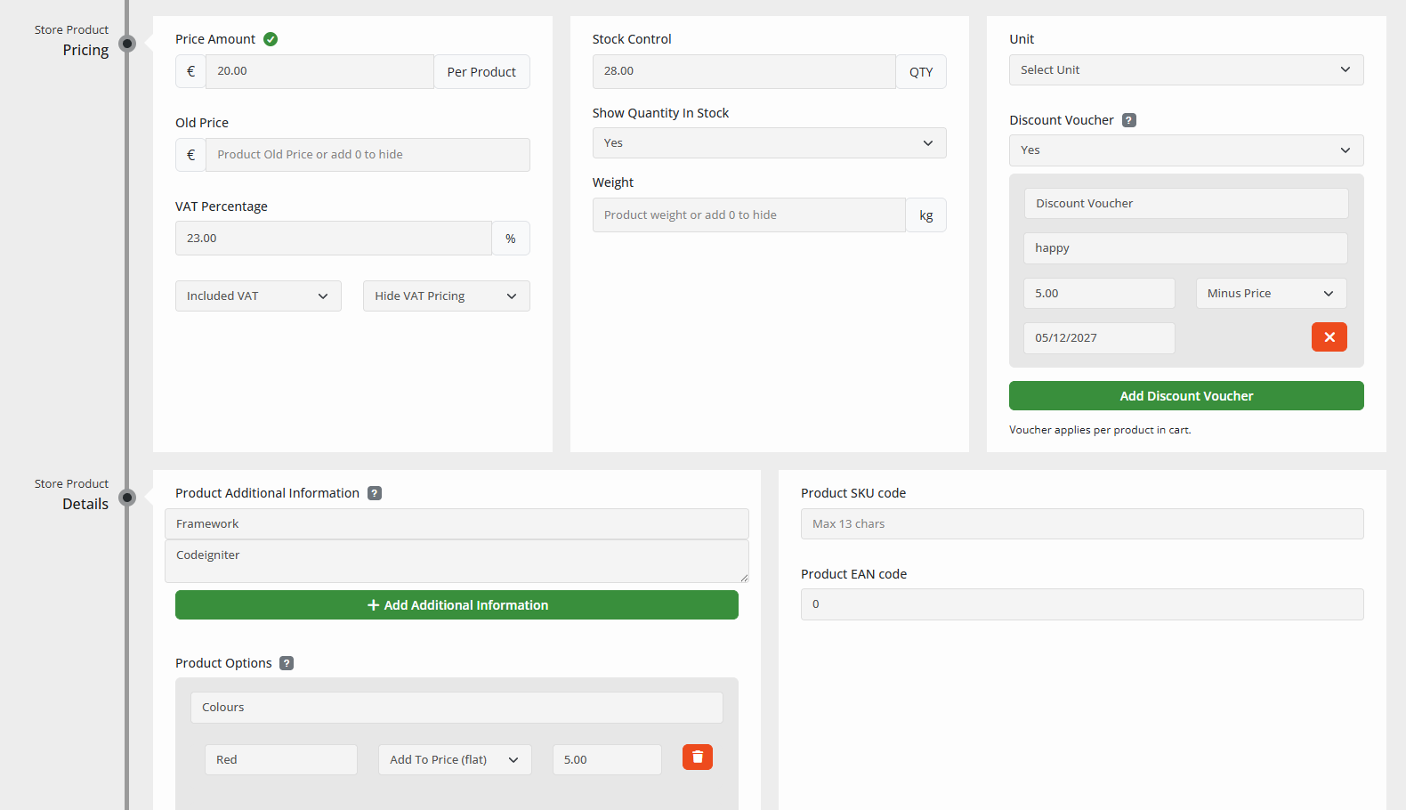The width and height of the screenshot is (1406, 810).
Task: Click the Details timeline marker dot
Action: coord(127,498)
